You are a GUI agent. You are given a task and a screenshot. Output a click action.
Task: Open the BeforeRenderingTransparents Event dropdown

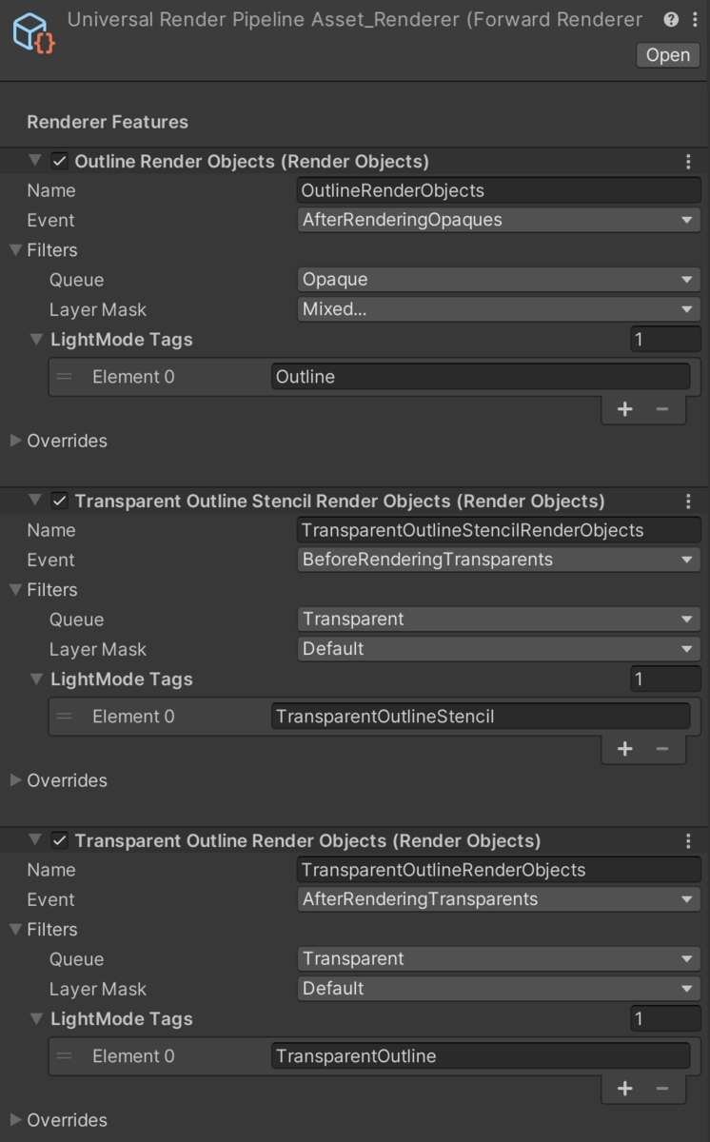click(x=499, y=560)
